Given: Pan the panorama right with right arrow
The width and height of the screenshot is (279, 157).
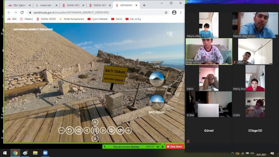Looking at the screenshot, I should tap(103, 131).
